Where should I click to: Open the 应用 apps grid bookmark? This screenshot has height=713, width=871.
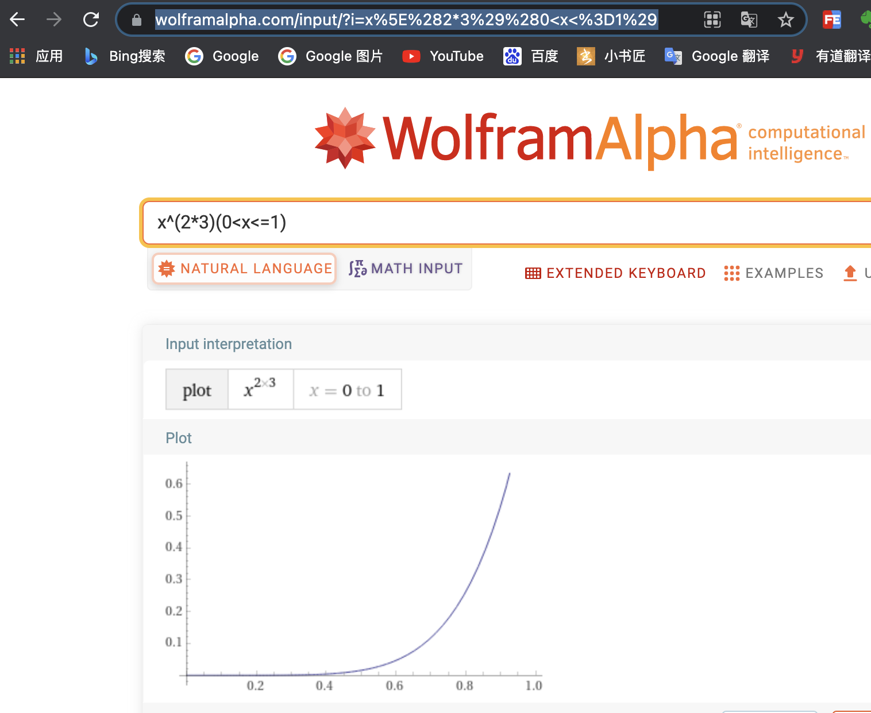click(x=36, y=56)
